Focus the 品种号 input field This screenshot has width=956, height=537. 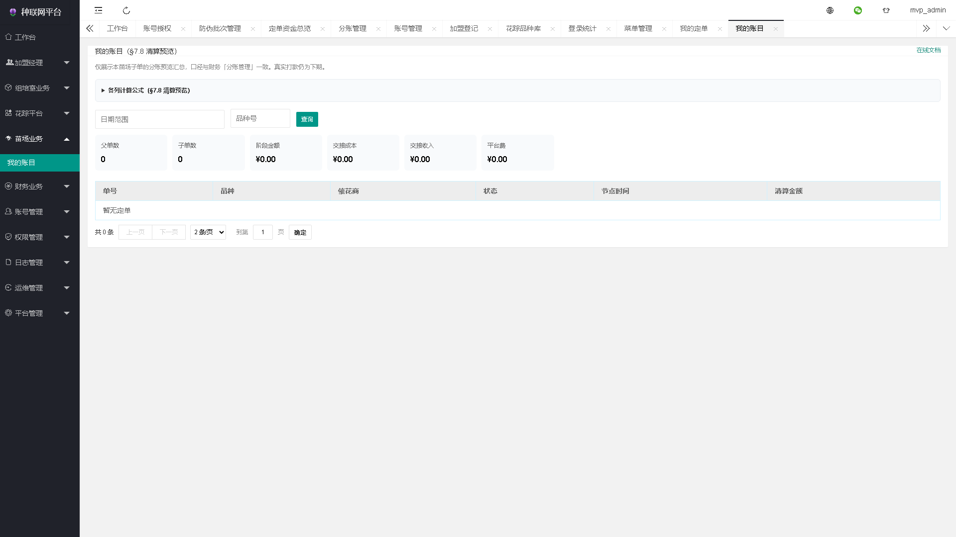260,118
